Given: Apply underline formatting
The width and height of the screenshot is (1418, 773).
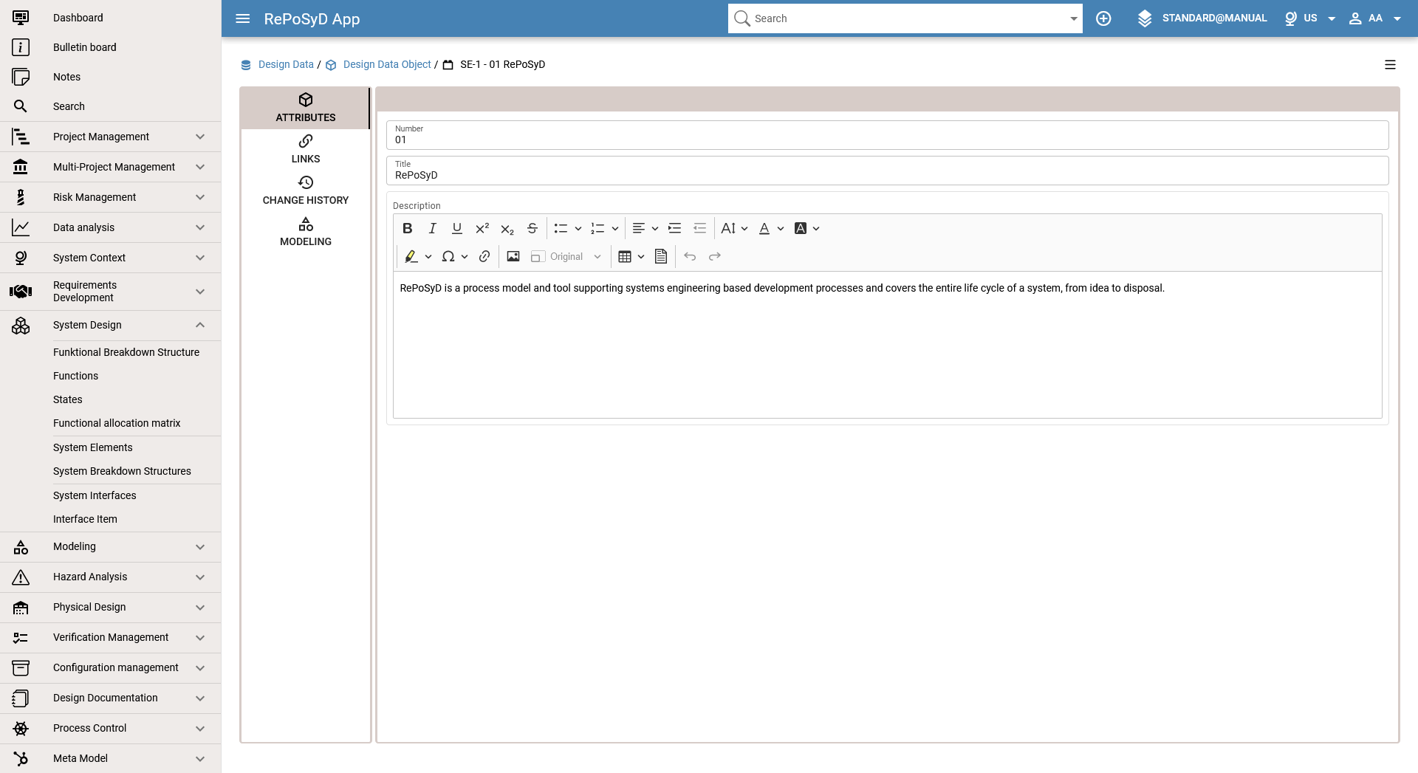Looking at the screenshot, I should [x=457, y=229].
